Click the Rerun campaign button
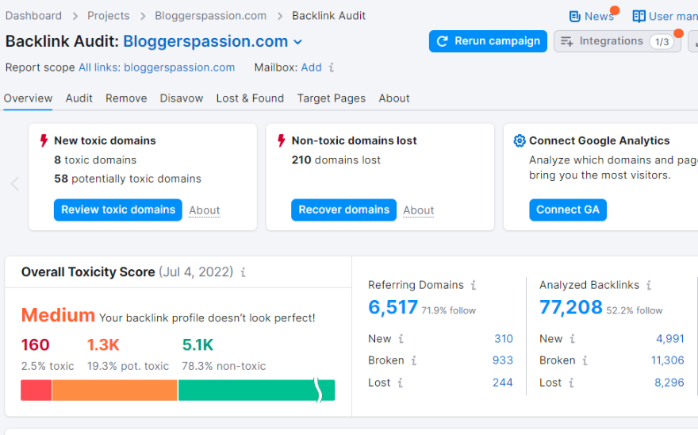The height and width of the screenshot is (435, 698). (x=488, y=41)
